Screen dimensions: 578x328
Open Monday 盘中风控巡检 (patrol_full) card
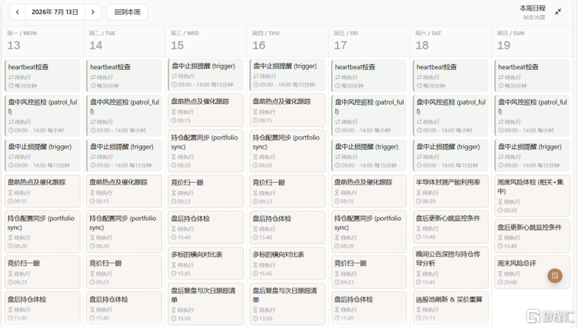(x=42, y=115)
